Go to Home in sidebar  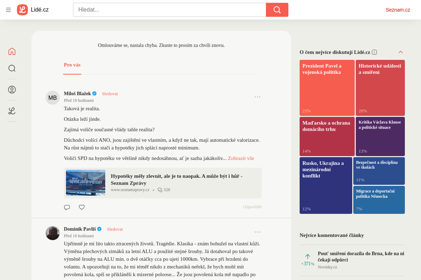point(12,51)
